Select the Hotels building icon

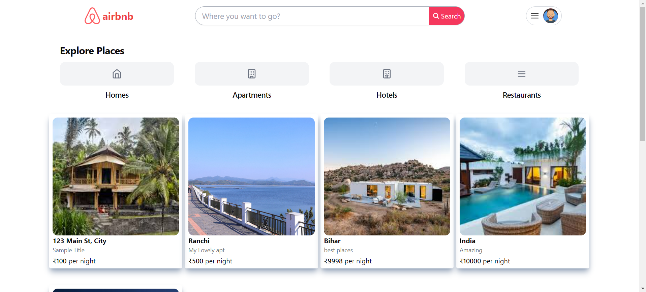point(387,74)
